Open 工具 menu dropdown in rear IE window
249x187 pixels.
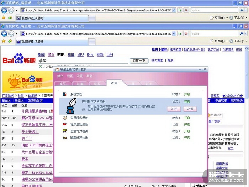(246, 18)
